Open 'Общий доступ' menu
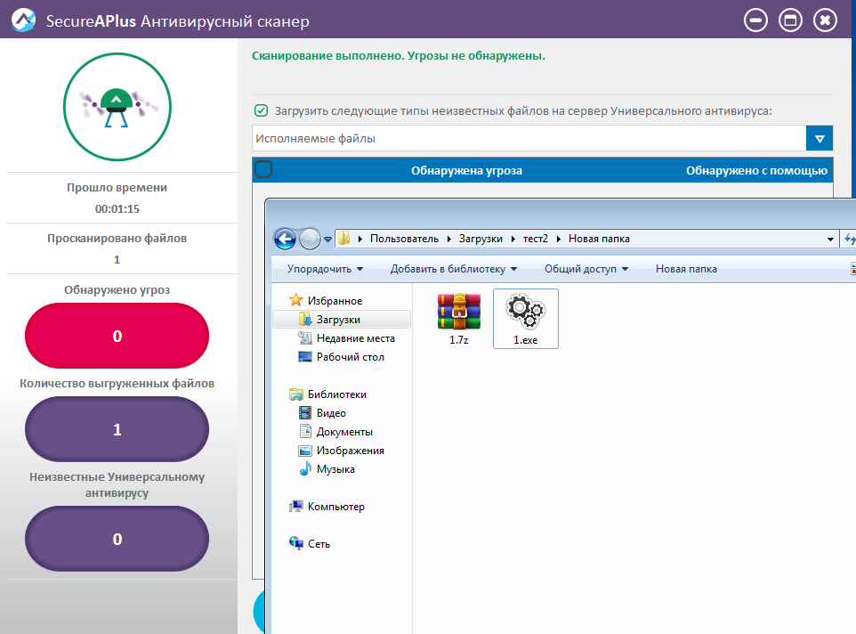The width and height of the screenshot is (856, 634). coord(587,269)
